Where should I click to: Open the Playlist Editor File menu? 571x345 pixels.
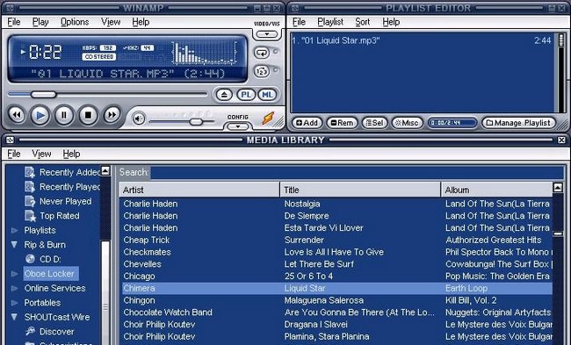coord(299,22)
